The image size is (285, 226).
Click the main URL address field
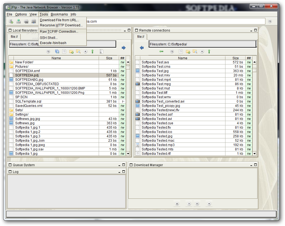[x=176, y=21]
